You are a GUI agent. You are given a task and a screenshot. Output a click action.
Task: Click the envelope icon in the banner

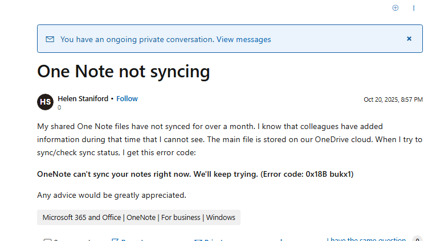click(x=50, y=39)
